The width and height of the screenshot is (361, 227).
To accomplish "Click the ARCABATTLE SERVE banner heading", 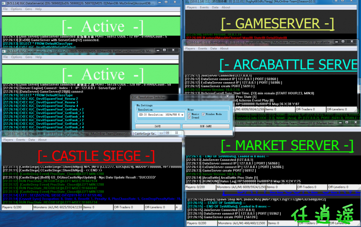I will point(288,64).
